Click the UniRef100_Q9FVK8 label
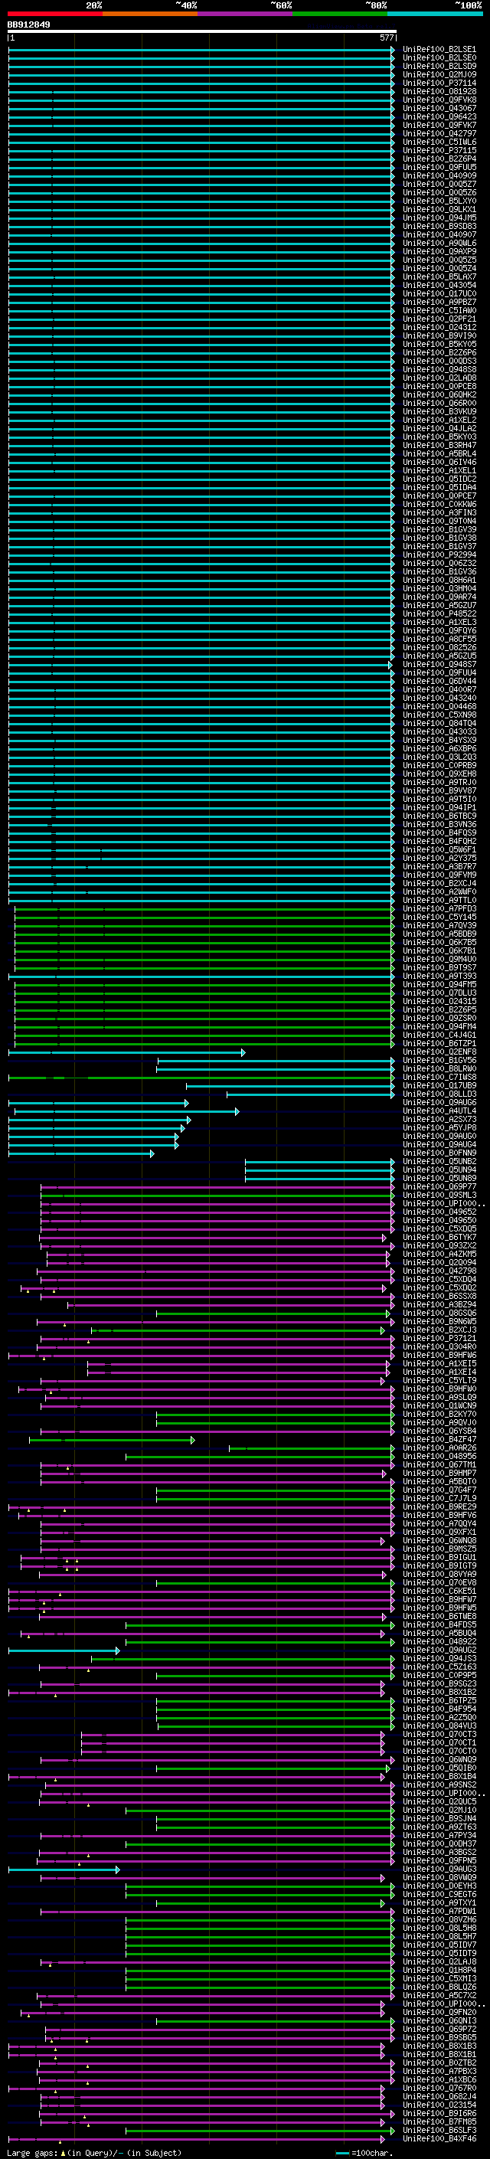Image resolution: width=490 pixels, height=2159 pixels. coord(439,100)
